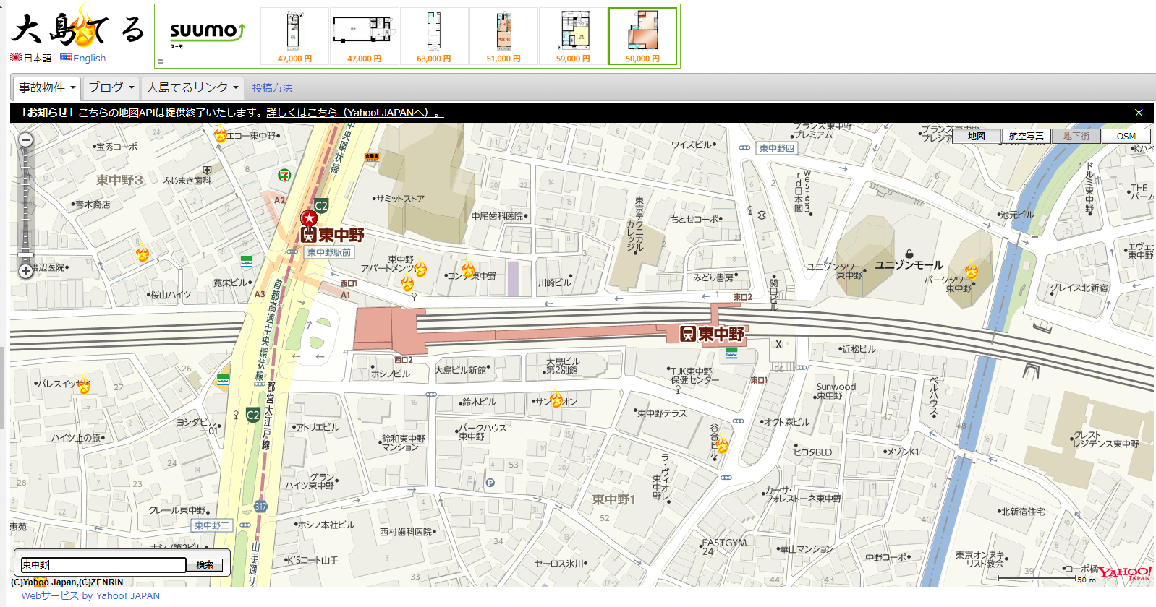Open the 投稿方法 menu item

[x=272, y=88]
